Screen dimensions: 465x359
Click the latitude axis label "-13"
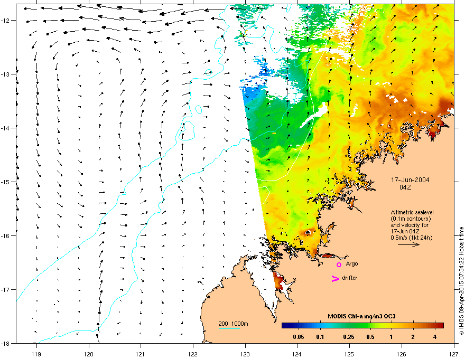[6, 74]
